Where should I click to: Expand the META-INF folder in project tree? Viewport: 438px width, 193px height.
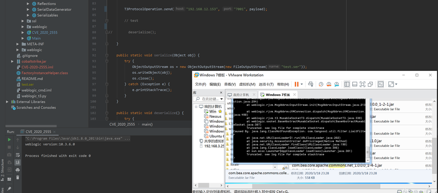[18, 44]
